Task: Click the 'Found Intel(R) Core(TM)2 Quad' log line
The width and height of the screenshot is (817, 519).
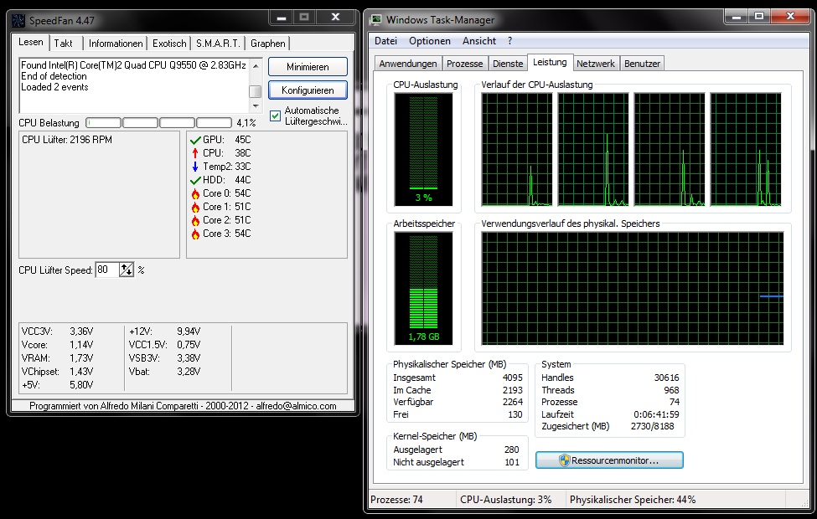Action: [133, 65]
